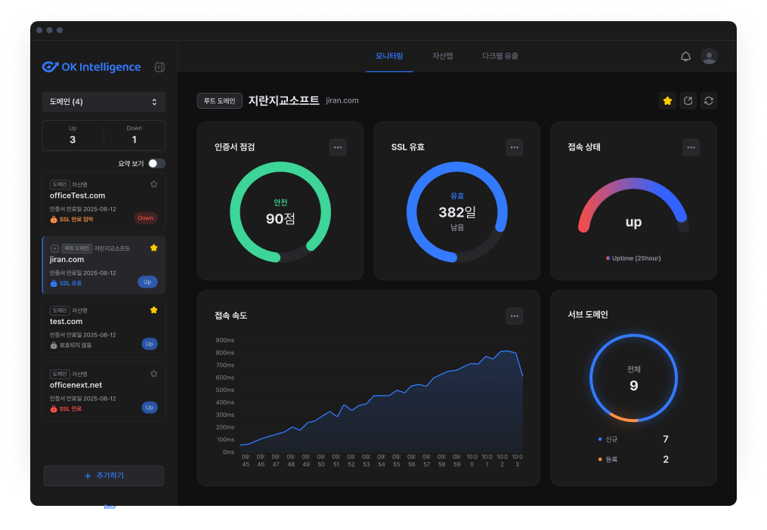
Task: Toggle the 요약 보기 switch
Action: click(x=156, y=163)
